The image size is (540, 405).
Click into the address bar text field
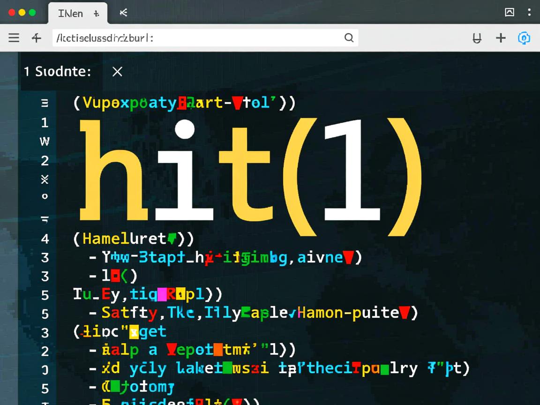[197, 38]
